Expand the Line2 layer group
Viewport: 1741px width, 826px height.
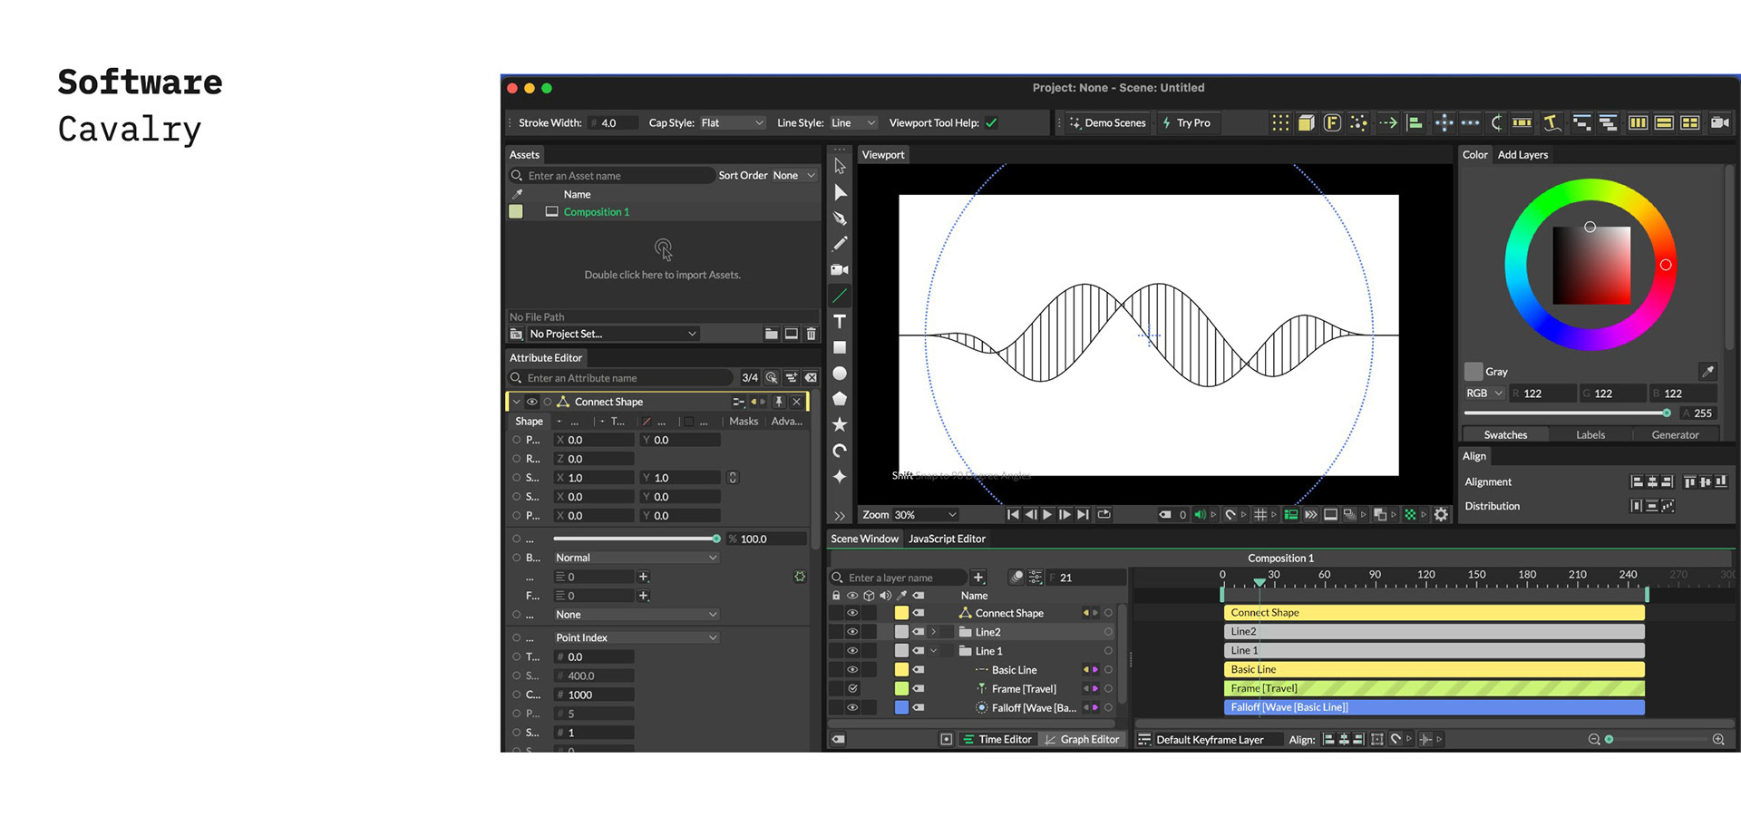point(933,632)
